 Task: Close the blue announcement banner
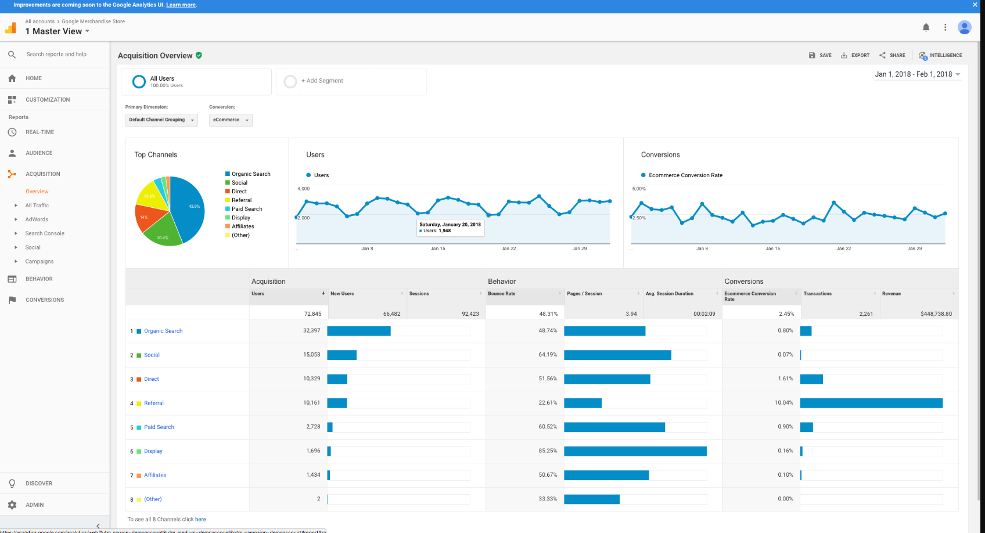tap(975, 5)
